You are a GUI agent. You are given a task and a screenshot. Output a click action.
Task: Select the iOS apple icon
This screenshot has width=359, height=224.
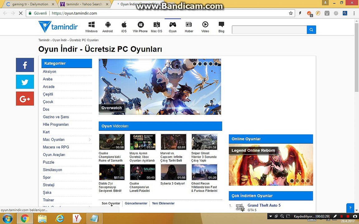click(124, 25)
